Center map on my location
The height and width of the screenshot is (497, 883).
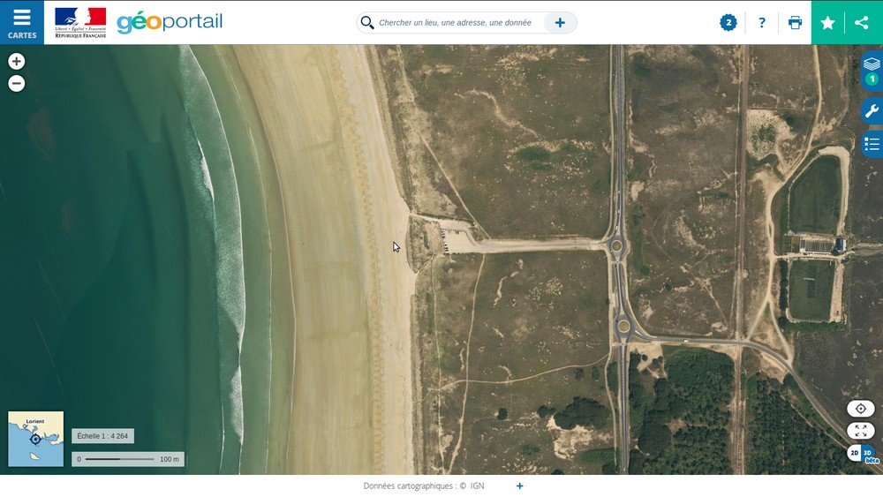[x=860, y=409]
